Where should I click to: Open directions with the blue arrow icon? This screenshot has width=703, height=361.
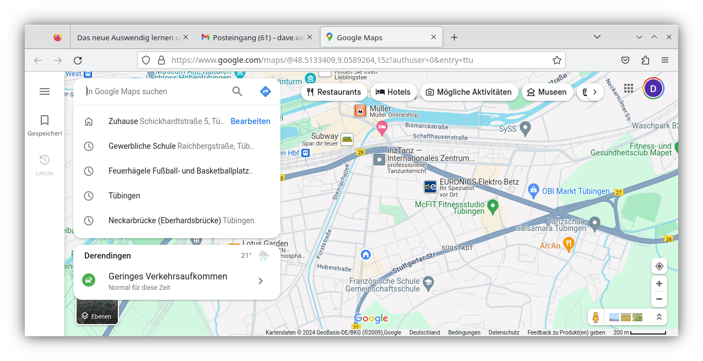(266, 91)
